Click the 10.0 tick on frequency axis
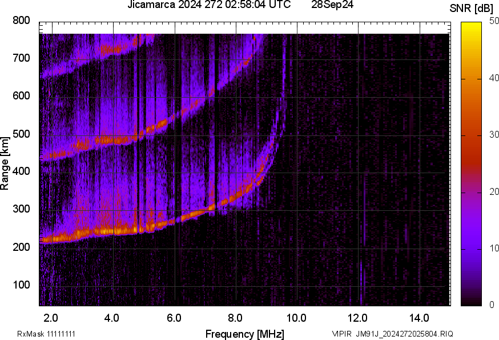The image size is (499, 340). pos(296,318)
